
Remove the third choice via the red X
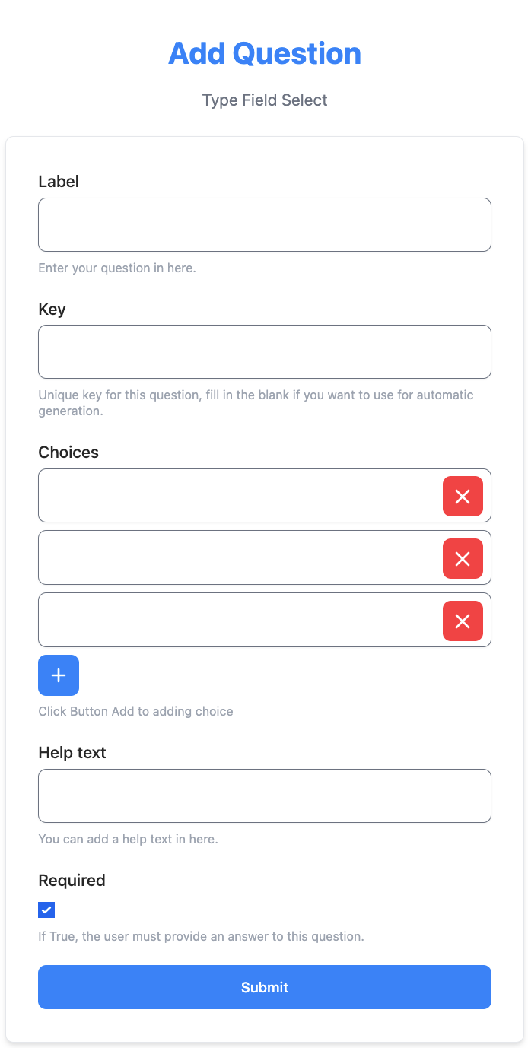pyautogui.click(x=463, y=621)
